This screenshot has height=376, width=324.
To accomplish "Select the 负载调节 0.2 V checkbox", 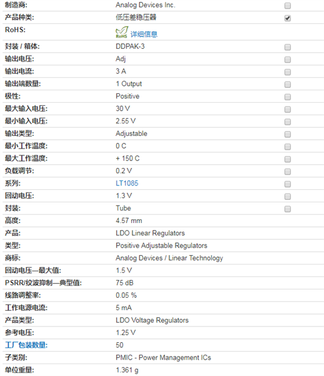I will 288,172.
